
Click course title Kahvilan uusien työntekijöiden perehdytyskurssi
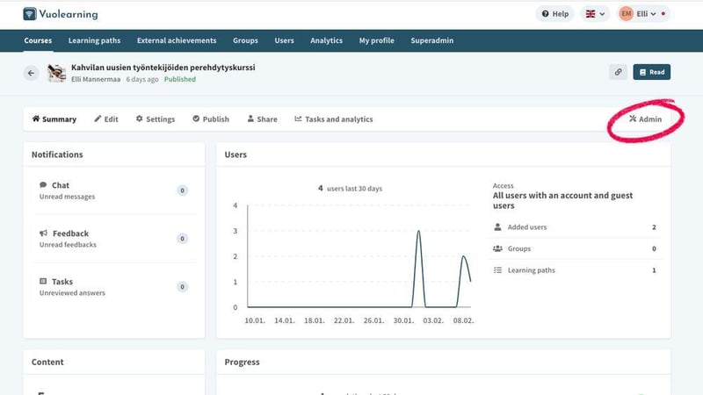click(163, 68)
